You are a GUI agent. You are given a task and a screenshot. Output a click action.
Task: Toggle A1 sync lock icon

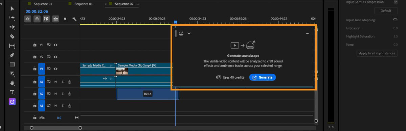pyautogui.click(x=49, y=81)
